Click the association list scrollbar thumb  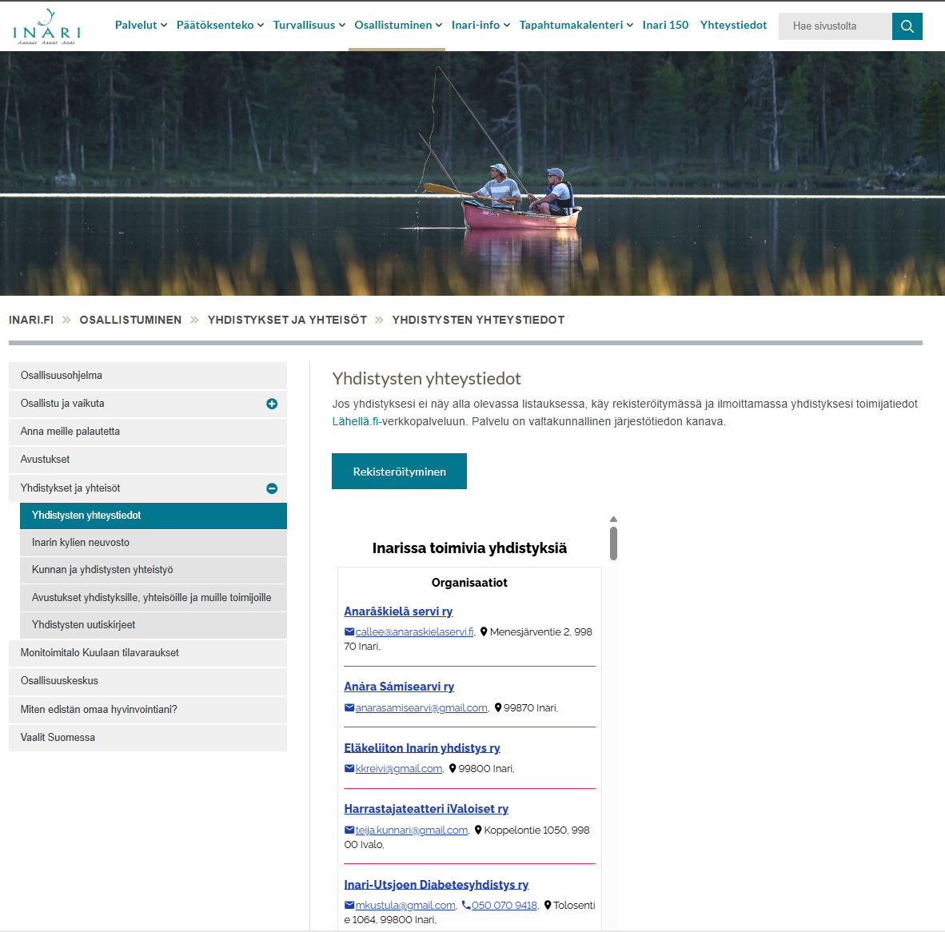pos(613,544)
